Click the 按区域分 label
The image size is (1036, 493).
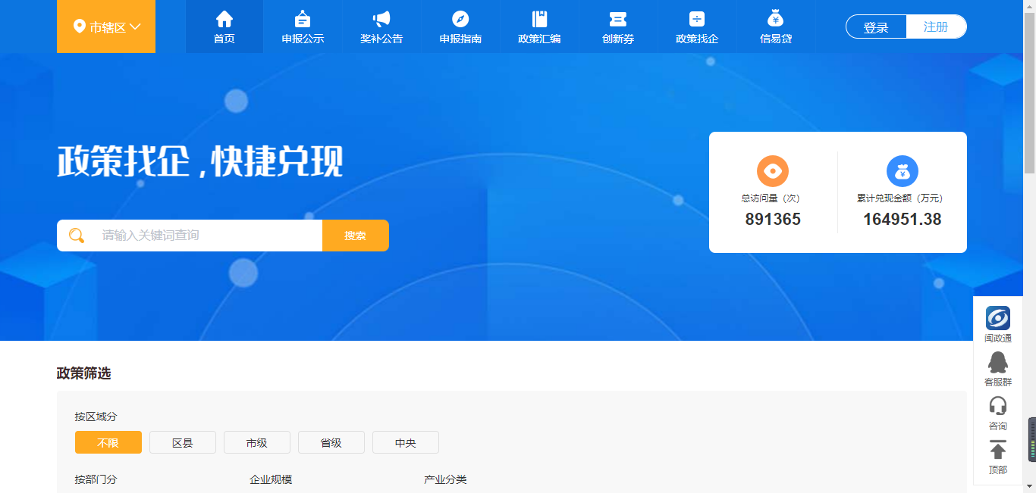(x=96, y=417)
